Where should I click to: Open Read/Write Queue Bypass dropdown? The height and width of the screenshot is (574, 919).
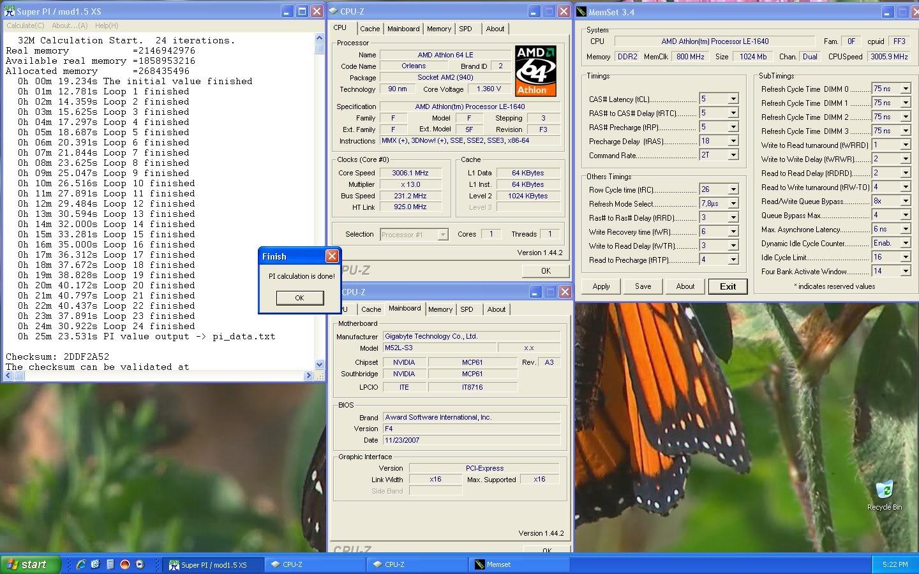[906, 201]
